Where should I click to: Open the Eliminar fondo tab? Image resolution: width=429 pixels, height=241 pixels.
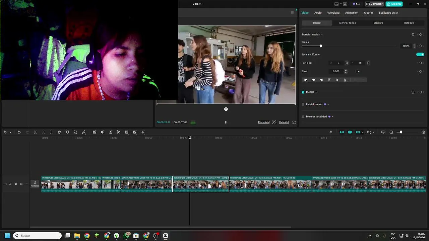(x=347, y=23)
